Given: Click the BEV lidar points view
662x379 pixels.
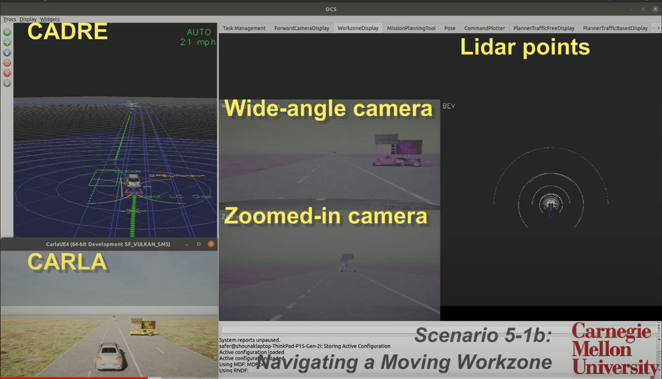Looking at the screenshot, I should pyautogui.click(x=551, y=204).
